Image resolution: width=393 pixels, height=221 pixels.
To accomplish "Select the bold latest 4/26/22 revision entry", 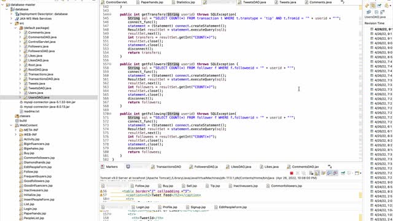I will (381, 29).
